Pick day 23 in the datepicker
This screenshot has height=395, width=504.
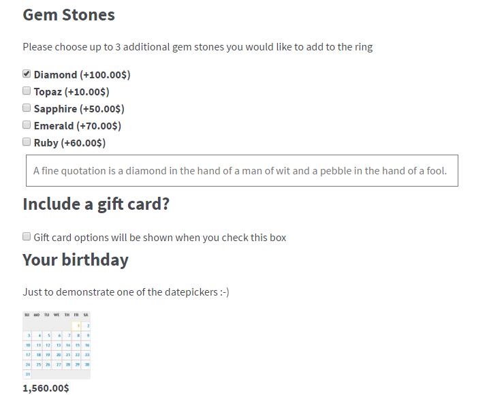[86, 355]
